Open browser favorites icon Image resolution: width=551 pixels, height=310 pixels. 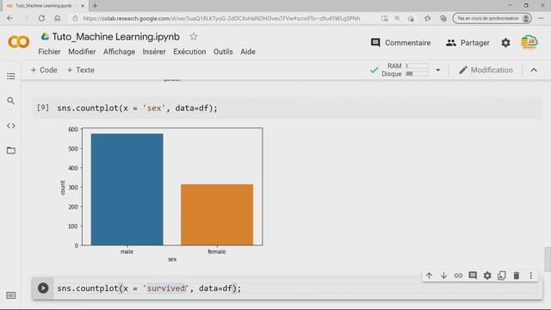coord(427,18)
